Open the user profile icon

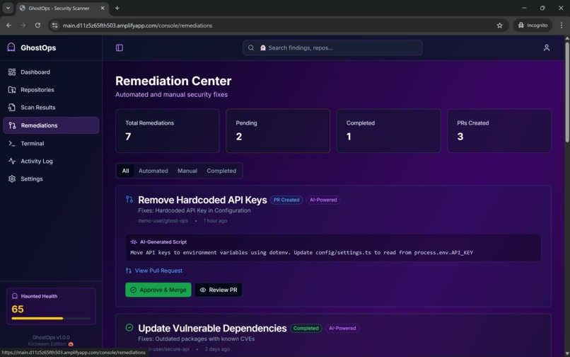(547, 47)
